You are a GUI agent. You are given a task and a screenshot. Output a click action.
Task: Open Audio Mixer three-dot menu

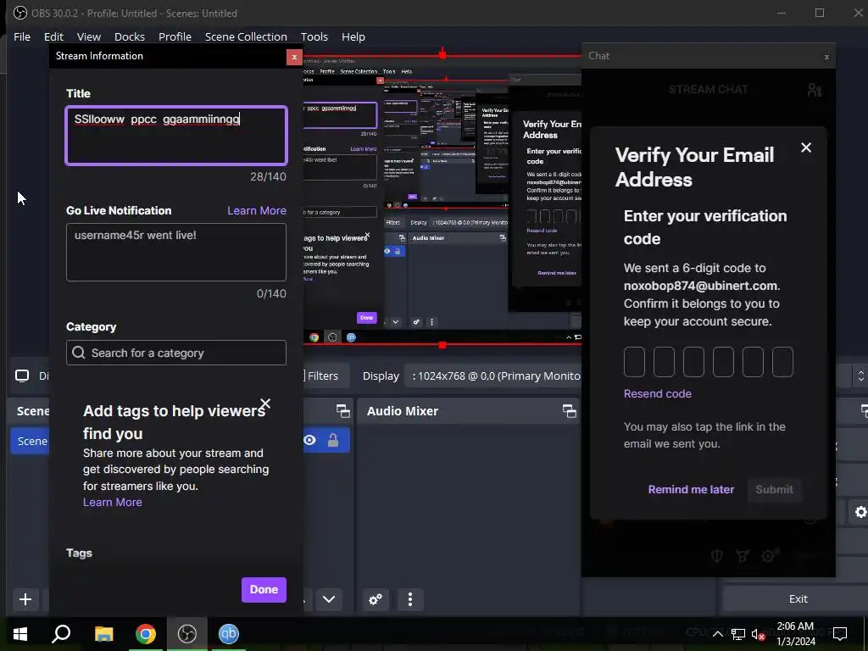(410, 599)
